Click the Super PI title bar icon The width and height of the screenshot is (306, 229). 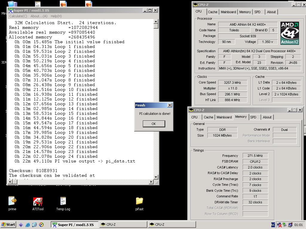(x=10, y=10)
